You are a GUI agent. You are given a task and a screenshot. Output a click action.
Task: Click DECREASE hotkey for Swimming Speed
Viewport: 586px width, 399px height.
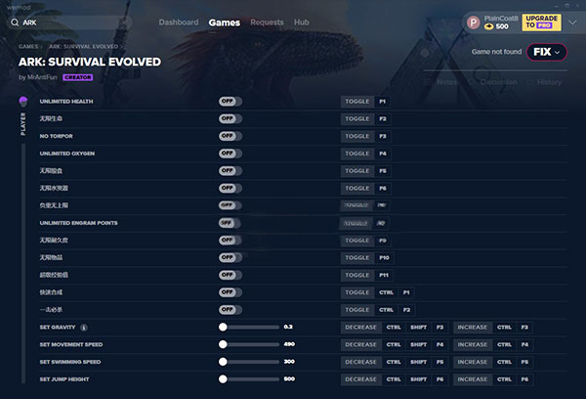(x=360, y=362)
